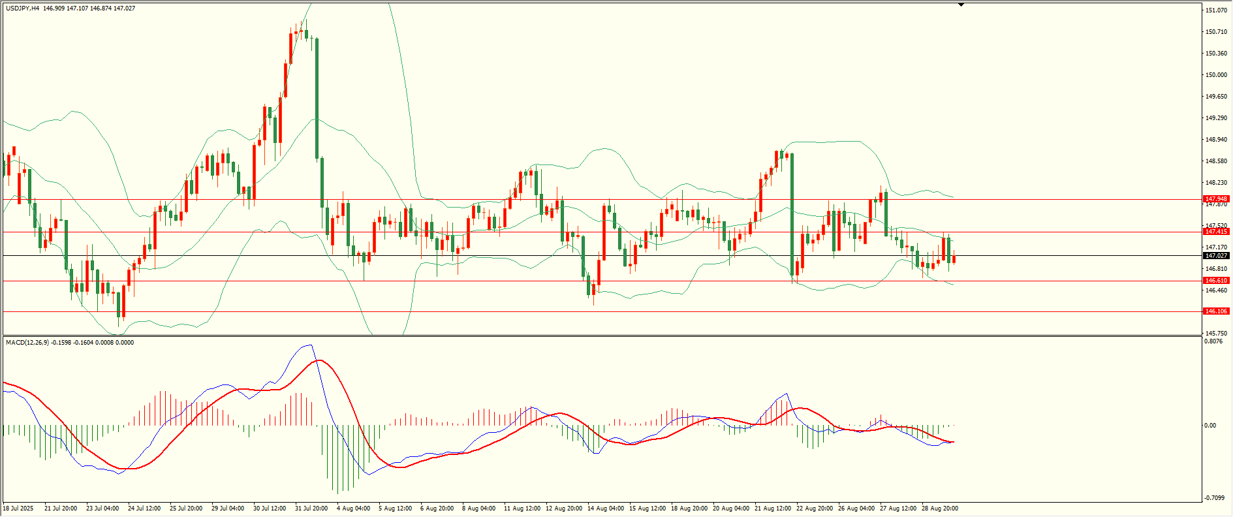1233x517 pixels.
Task: Click the 30 Jul 12:00 time label
Action: (x=270, y=509)
